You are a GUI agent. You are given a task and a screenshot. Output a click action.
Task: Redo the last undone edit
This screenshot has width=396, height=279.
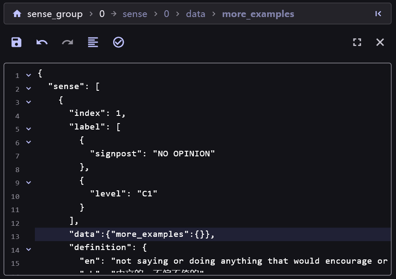pos(68,42)
